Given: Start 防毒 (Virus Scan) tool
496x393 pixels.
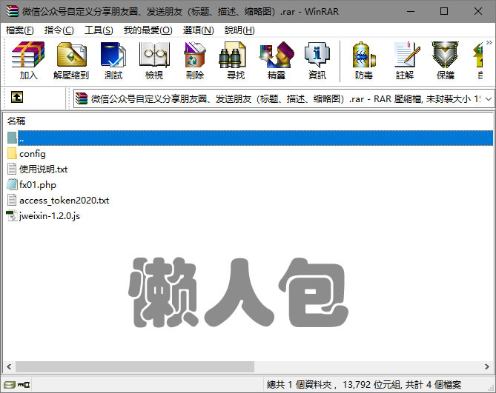Looking at the screenshot, I should (364, 61).
